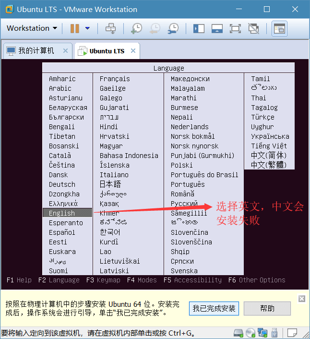Click Send Ctrl+Alt+Del toolbar icon
310x339 pixels.
pyautogui.click(x=110, y=28)
